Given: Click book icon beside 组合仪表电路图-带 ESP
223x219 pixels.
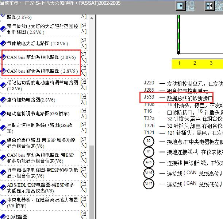Looking at the screenshot, I should [x=3, y=143].
